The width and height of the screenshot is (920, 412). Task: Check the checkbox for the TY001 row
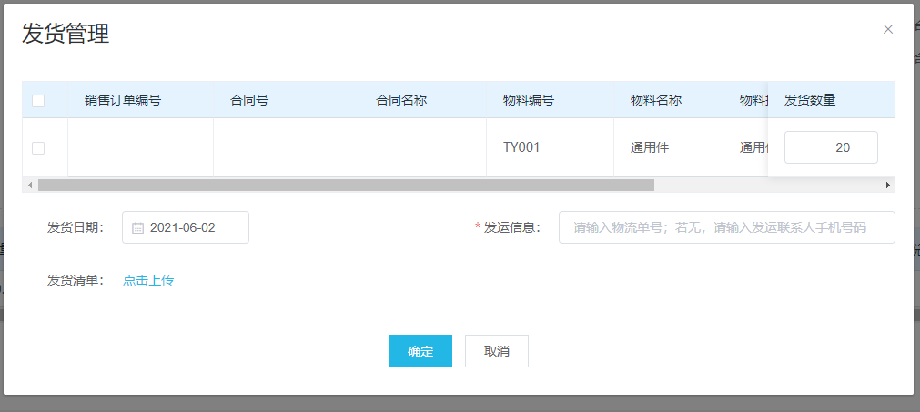tap(38, 147)
